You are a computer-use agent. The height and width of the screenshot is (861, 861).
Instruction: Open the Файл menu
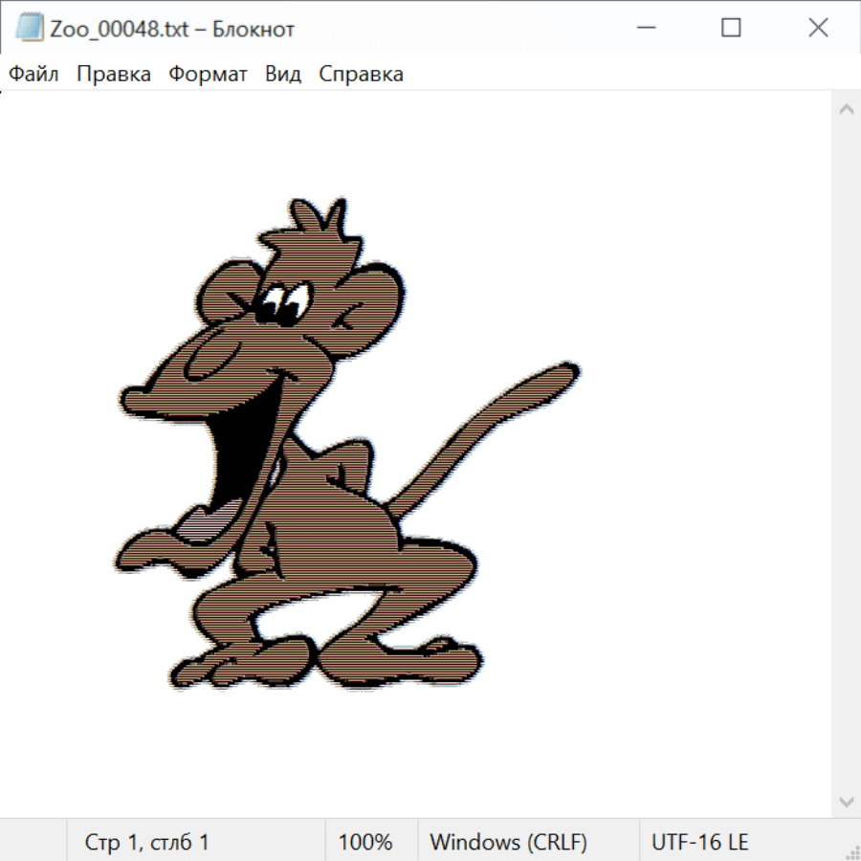33,75
